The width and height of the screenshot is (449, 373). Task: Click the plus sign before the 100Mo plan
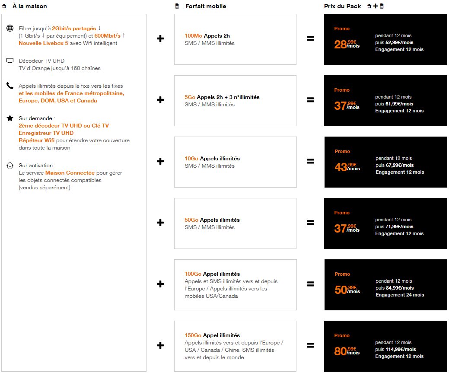tap(160, 38)
